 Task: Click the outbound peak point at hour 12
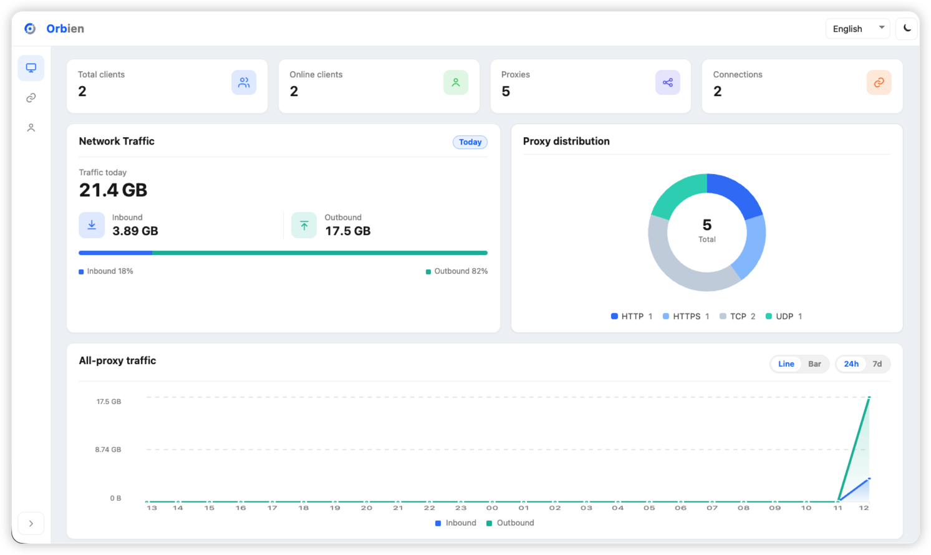pos(869,397)
